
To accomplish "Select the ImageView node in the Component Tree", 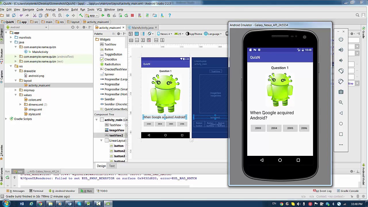I will (x=114, y=130).
